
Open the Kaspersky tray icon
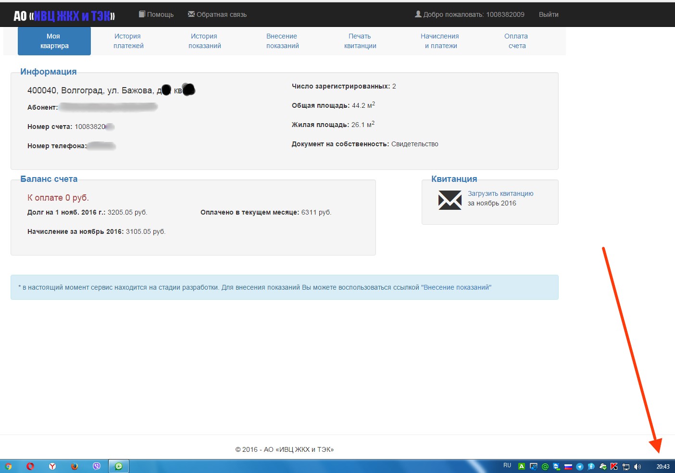pos(614,466)
